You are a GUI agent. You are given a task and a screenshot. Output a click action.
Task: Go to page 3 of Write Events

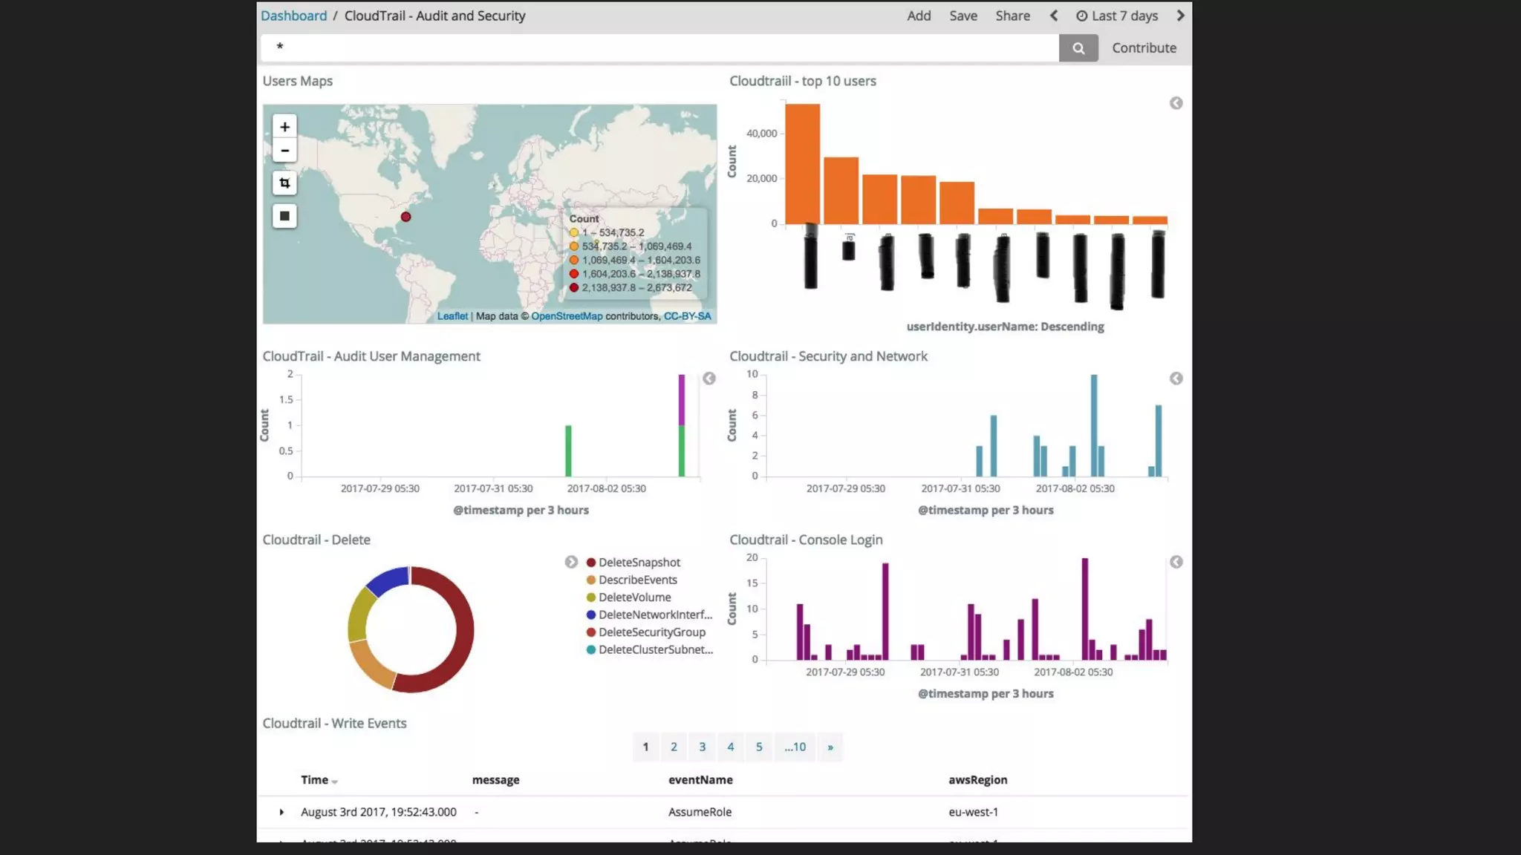tap(702, 747)
